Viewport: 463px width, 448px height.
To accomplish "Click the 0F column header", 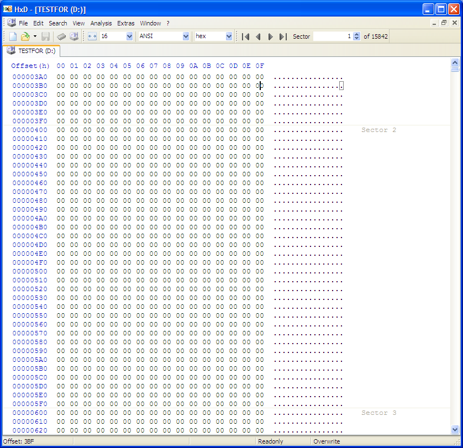I will (260, 66).
